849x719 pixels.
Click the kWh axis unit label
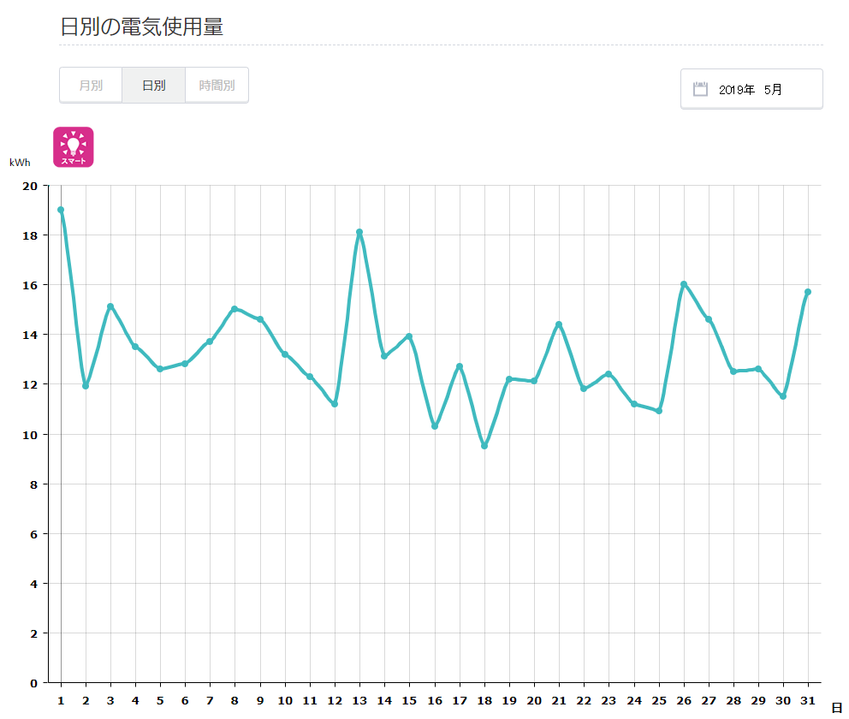click(20, 163)
